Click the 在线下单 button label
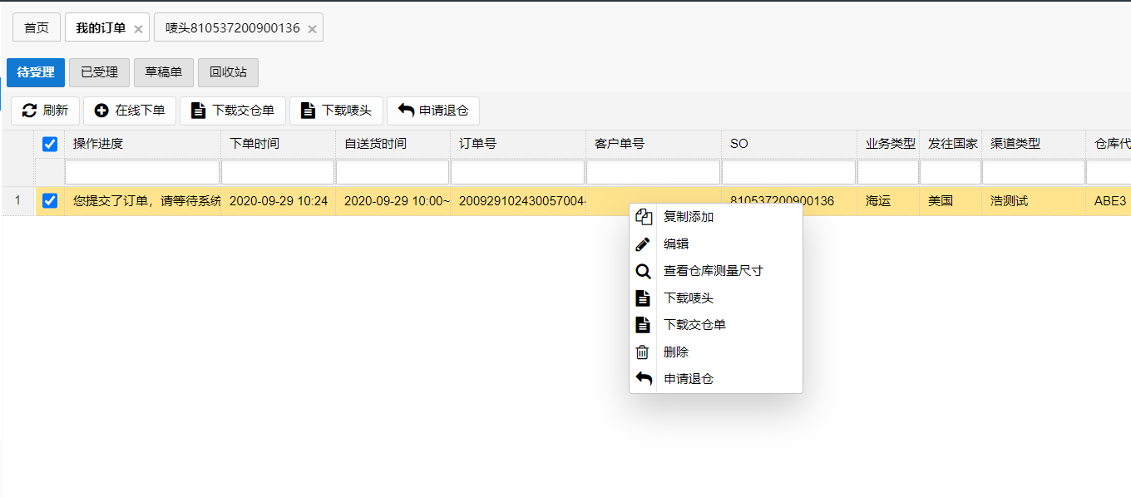This screenshot has width=1131, height=497. click(x=140, y=111)
